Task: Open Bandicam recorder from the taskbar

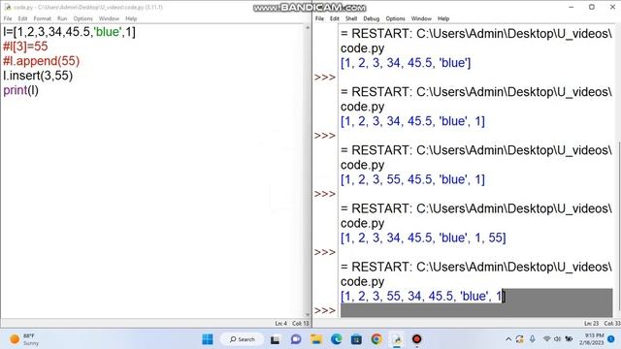Action: click(416, 339)
